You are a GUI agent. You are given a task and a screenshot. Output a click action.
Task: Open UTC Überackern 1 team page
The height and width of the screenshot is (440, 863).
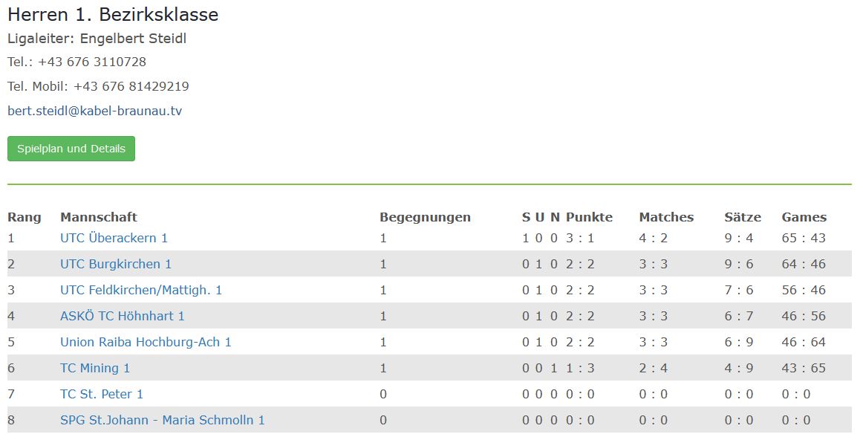pos(114,238)
